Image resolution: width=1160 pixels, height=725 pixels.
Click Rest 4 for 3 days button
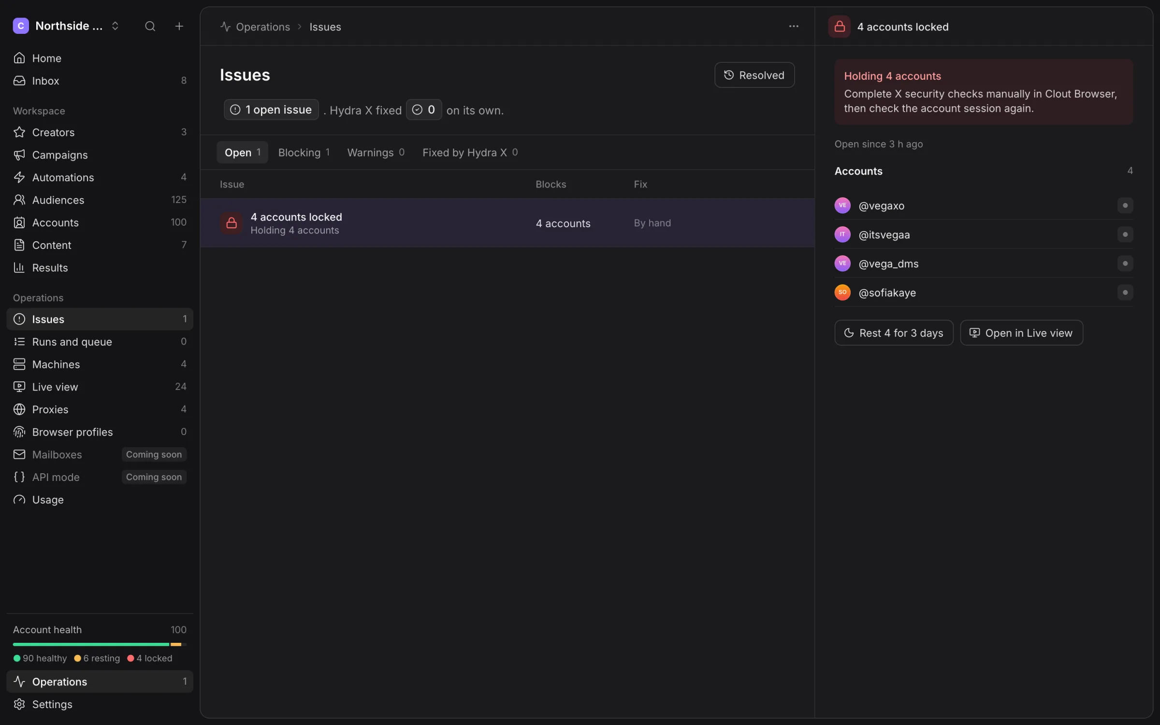coord(894,333)
